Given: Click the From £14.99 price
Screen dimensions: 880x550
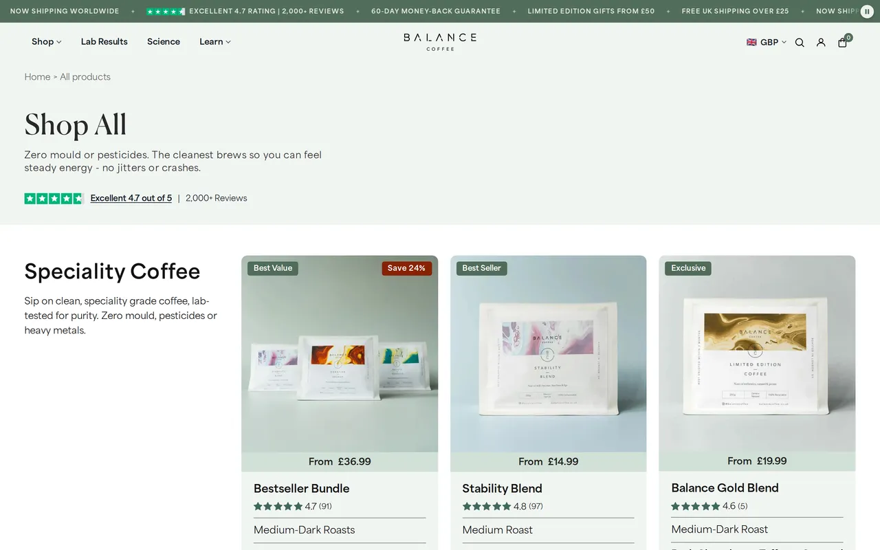Looking at the screenshot, I should point(549,461).
